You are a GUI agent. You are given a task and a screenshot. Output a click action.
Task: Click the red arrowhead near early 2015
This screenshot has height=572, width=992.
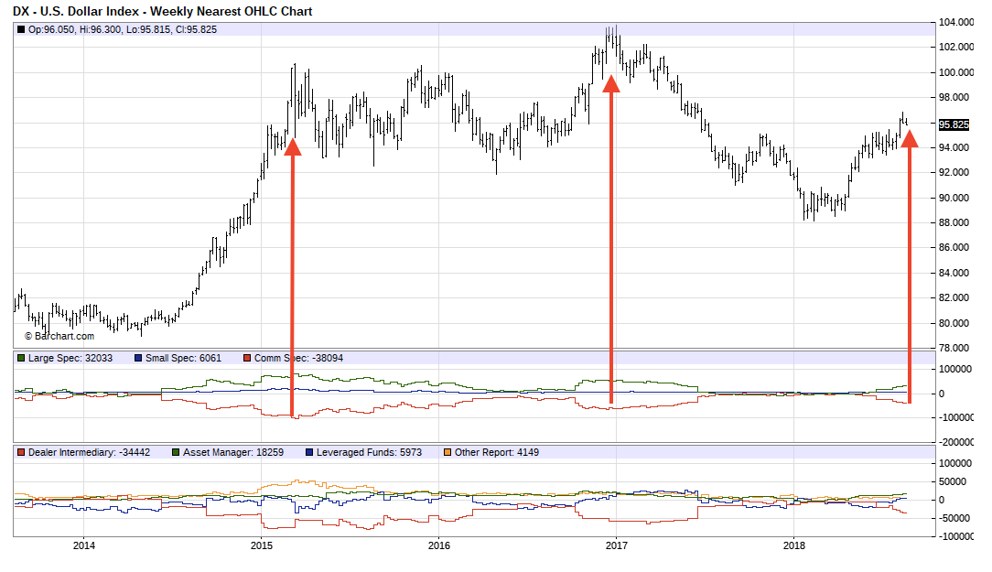click(x=292, y=146)
